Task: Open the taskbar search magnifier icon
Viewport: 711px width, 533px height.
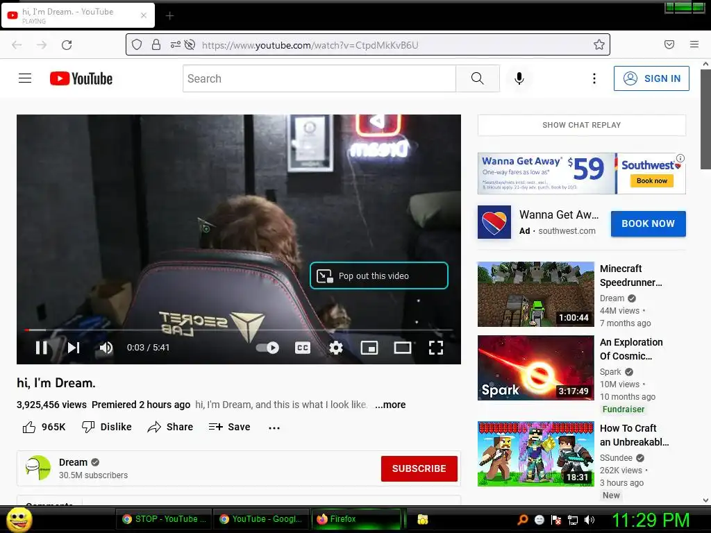Action: click(522, 520)
